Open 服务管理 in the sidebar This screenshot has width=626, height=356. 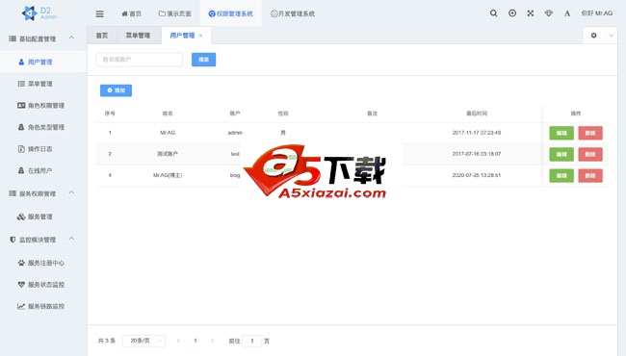point(43,216)
